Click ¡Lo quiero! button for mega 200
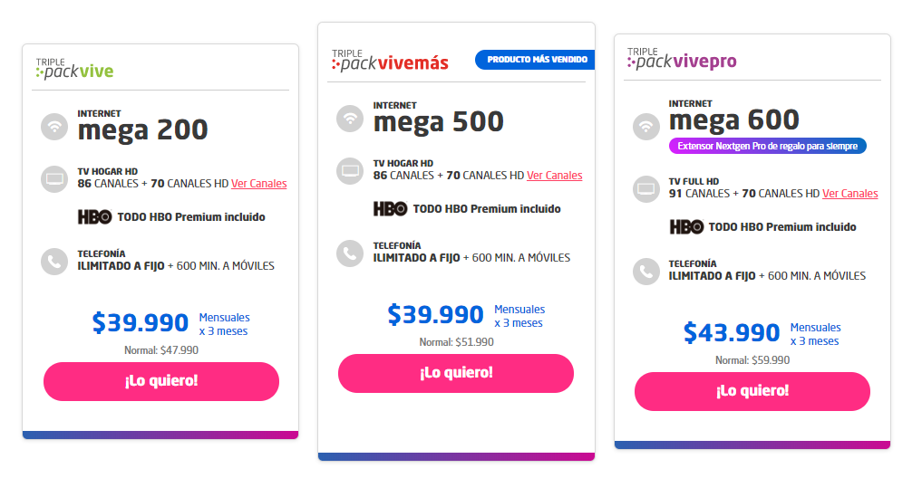This screenshot has height=478, width=922. click(161, 382)
